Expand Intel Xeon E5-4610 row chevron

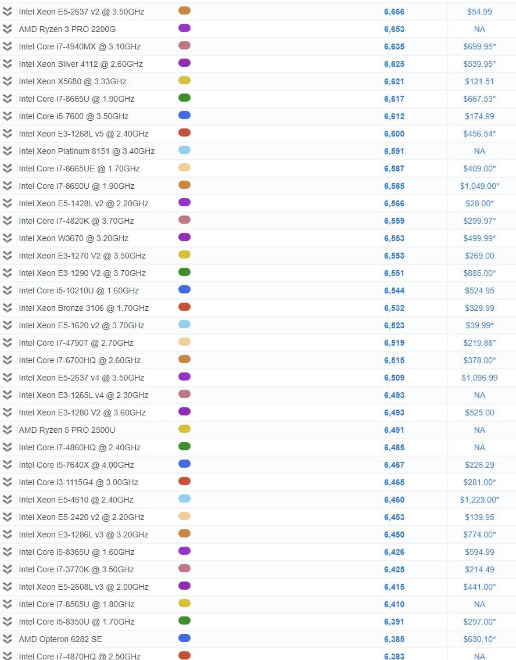[7, 500]
